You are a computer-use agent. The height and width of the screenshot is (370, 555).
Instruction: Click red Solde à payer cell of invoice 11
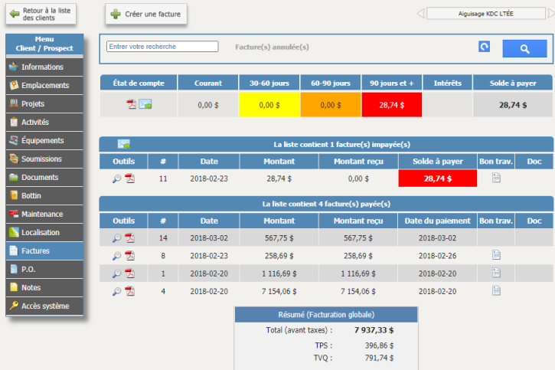pyautogui.click(x=437, y=178)
